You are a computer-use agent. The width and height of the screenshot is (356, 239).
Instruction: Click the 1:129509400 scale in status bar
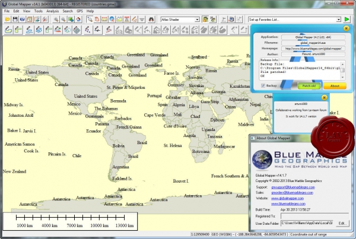[200, 234]
